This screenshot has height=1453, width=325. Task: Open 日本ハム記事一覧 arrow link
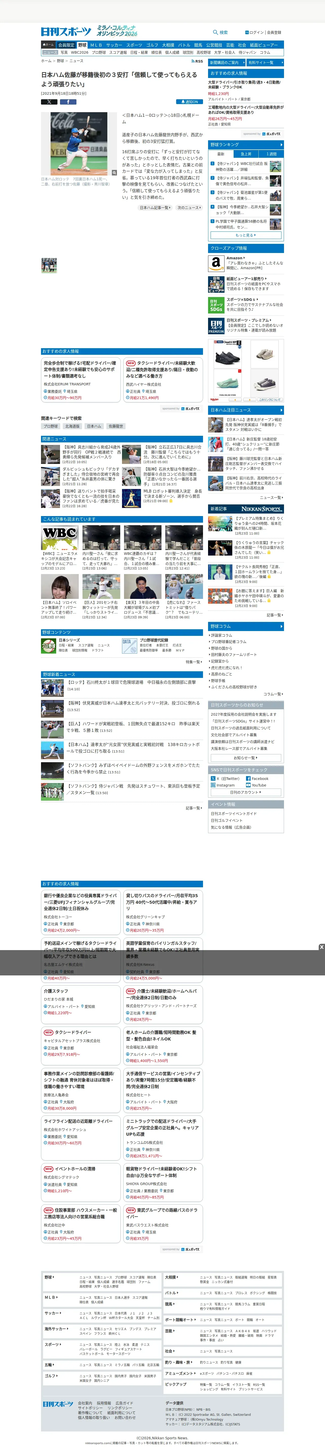pyautogui.click(x=155, y=208)
